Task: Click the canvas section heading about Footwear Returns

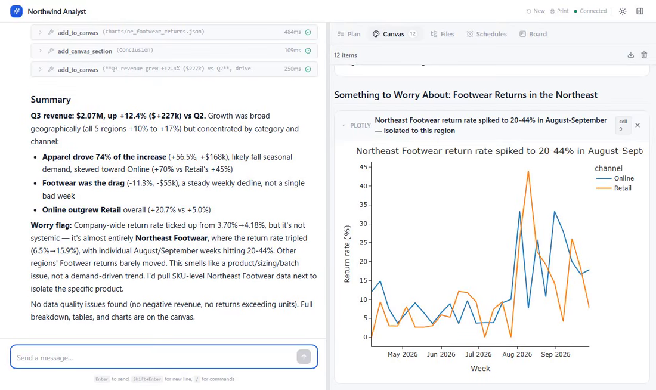Action: 466,95
